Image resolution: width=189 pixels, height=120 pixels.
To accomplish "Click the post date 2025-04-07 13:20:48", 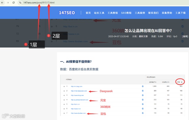I will [118, 36].
